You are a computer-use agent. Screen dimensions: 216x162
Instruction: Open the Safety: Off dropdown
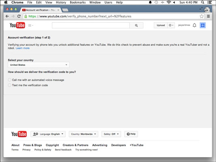(x=111, y=134)
